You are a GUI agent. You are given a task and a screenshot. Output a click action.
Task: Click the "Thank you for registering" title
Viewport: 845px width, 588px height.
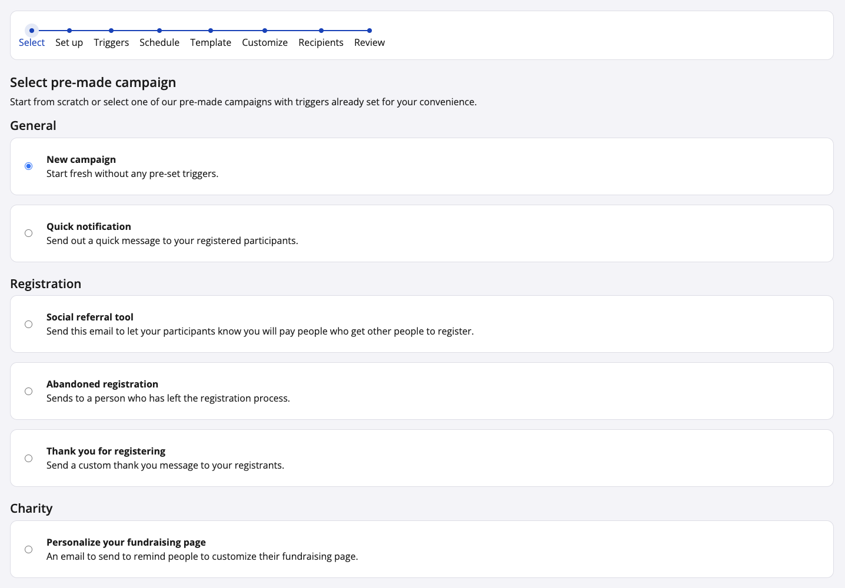coord(106,451)
